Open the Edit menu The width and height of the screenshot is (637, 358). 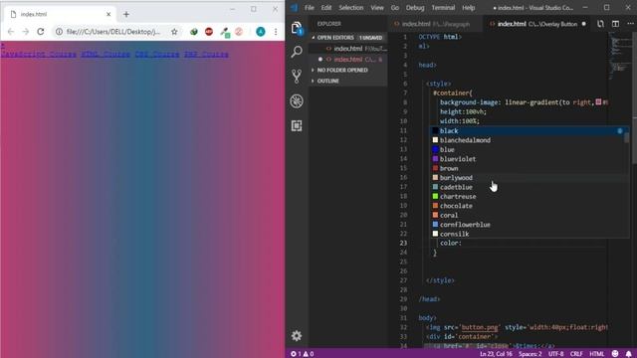pyautogui.click(x=325, y=7)
